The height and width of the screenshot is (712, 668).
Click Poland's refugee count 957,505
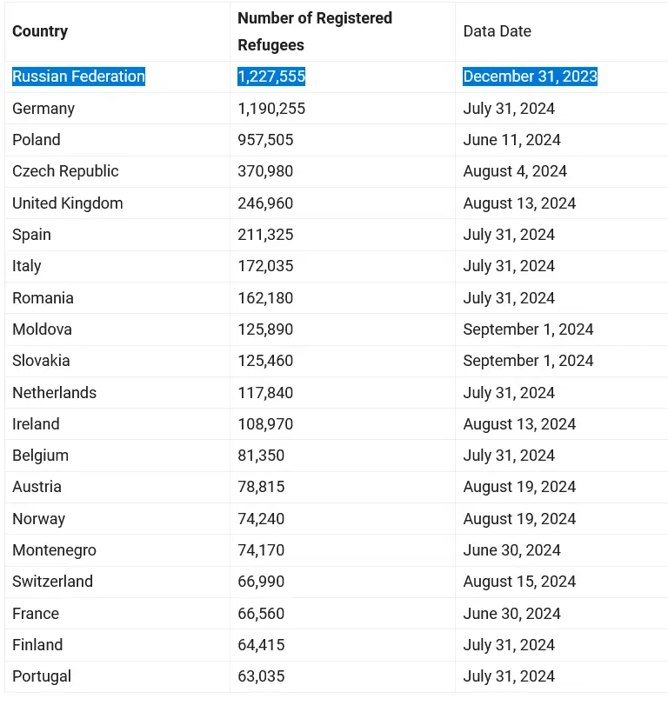pos(265,140)
